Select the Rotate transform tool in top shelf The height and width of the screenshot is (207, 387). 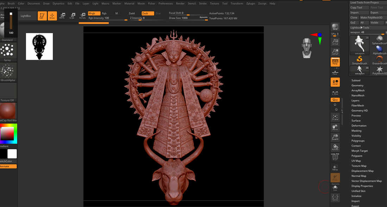(x=82, y=16)
